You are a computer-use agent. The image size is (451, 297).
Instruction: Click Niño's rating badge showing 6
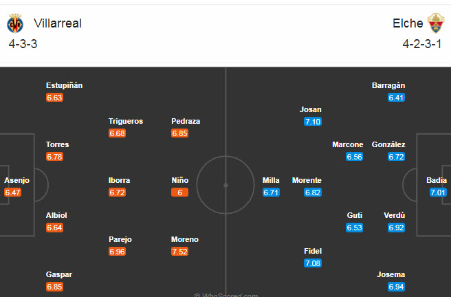click(x=180, y=192)
